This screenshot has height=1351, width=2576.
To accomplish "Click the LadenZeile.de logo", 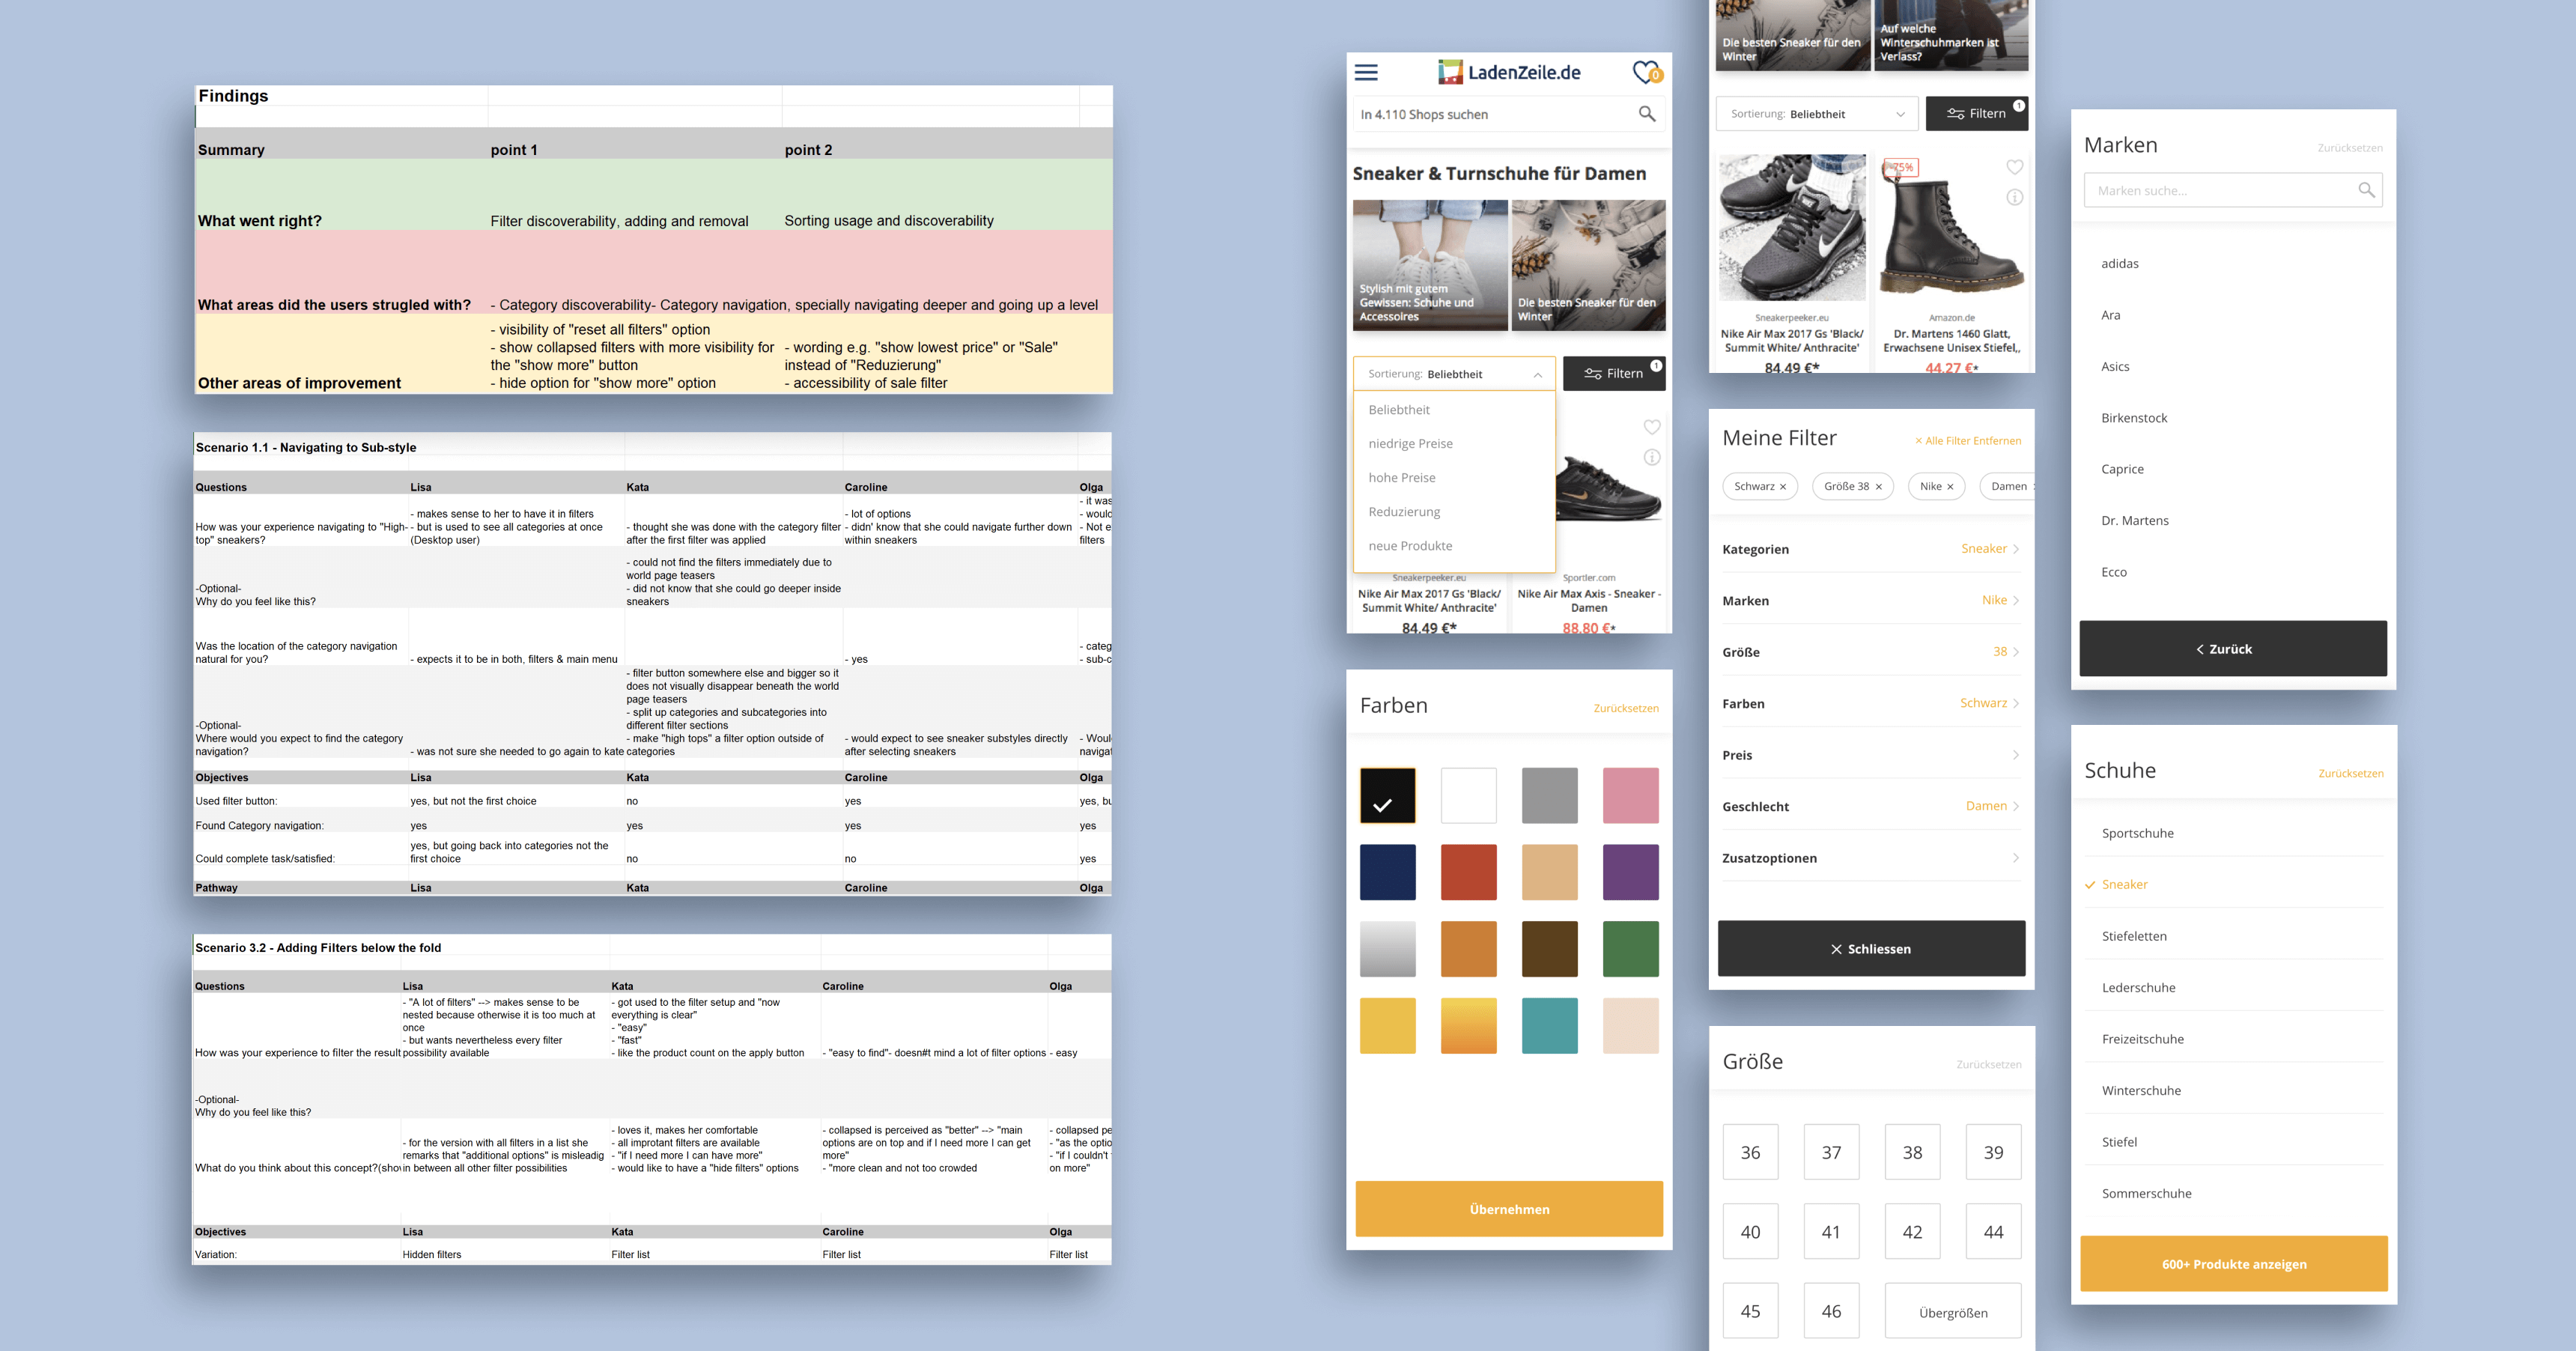I will (1509, 72).
